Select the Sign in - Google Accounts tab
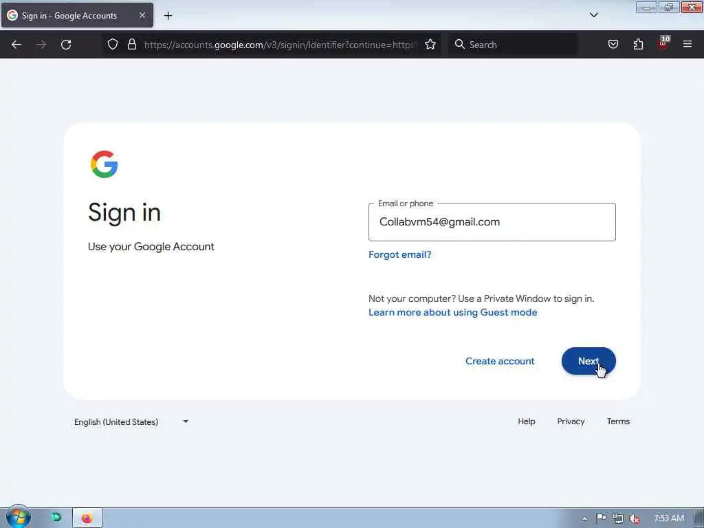 pos(77,15)
